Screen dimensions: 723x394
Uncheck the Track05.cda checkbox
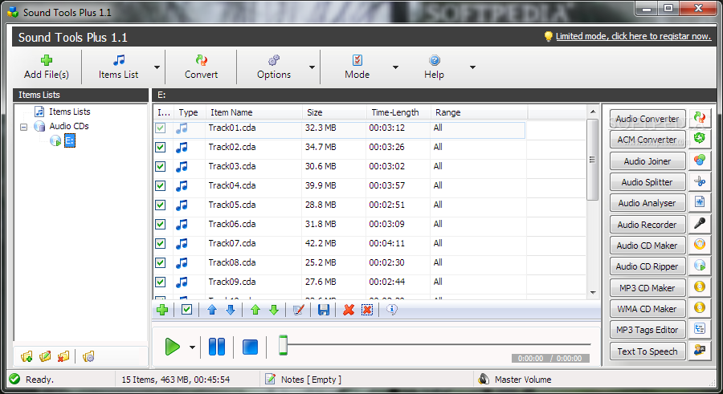pos(160,205)
